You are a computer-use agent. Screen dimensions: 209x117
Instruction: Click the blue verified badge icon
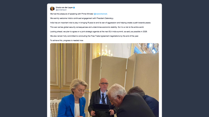click(74, 8)
